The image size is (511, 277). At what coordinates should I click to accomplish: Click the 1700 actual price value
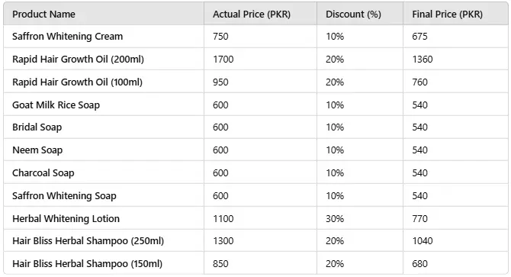[x=223, y=60]
